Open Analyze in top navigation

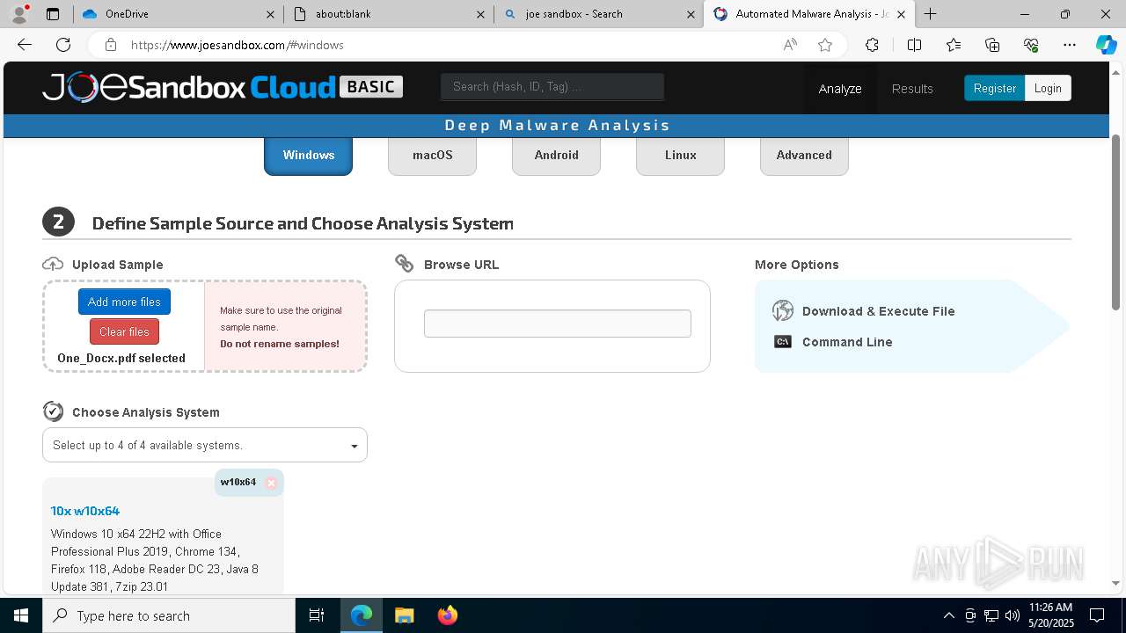tap(840, 88)
